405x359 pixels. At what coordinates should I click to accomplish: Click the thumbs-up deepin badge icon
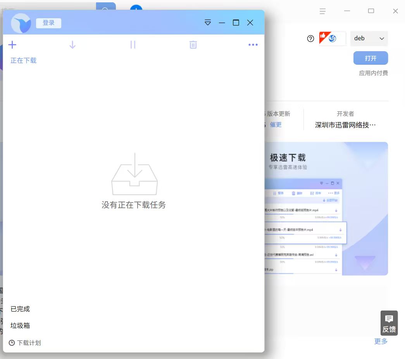[333, 38]
